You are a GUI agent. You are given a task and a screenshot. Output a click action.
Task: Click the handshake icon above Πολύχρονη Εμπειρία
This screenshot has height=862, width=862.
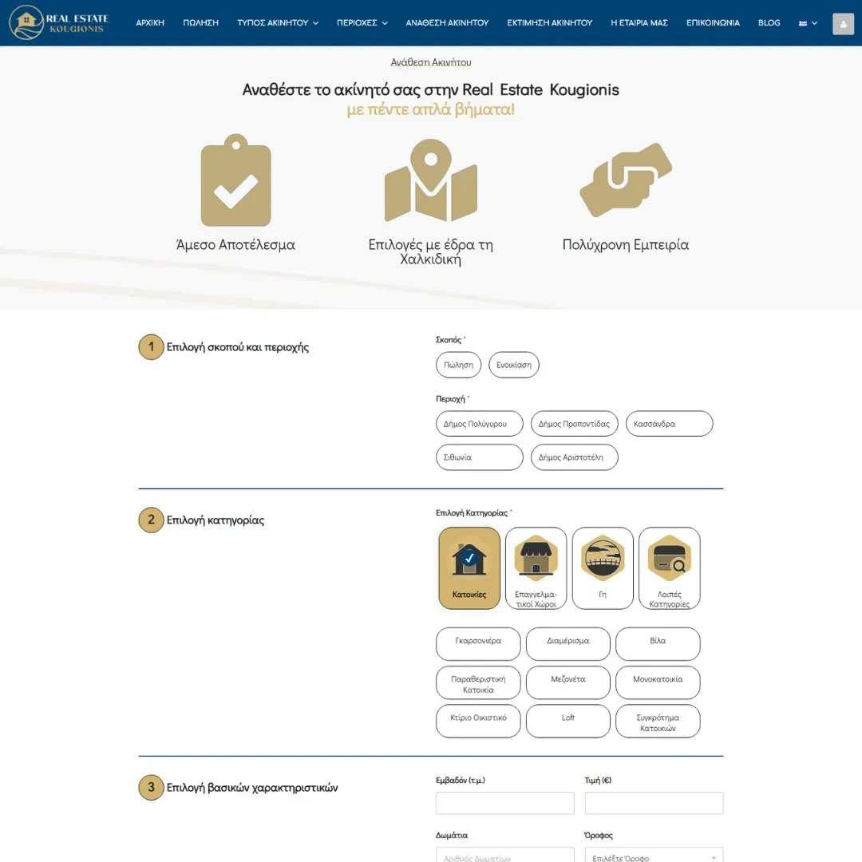626,180
